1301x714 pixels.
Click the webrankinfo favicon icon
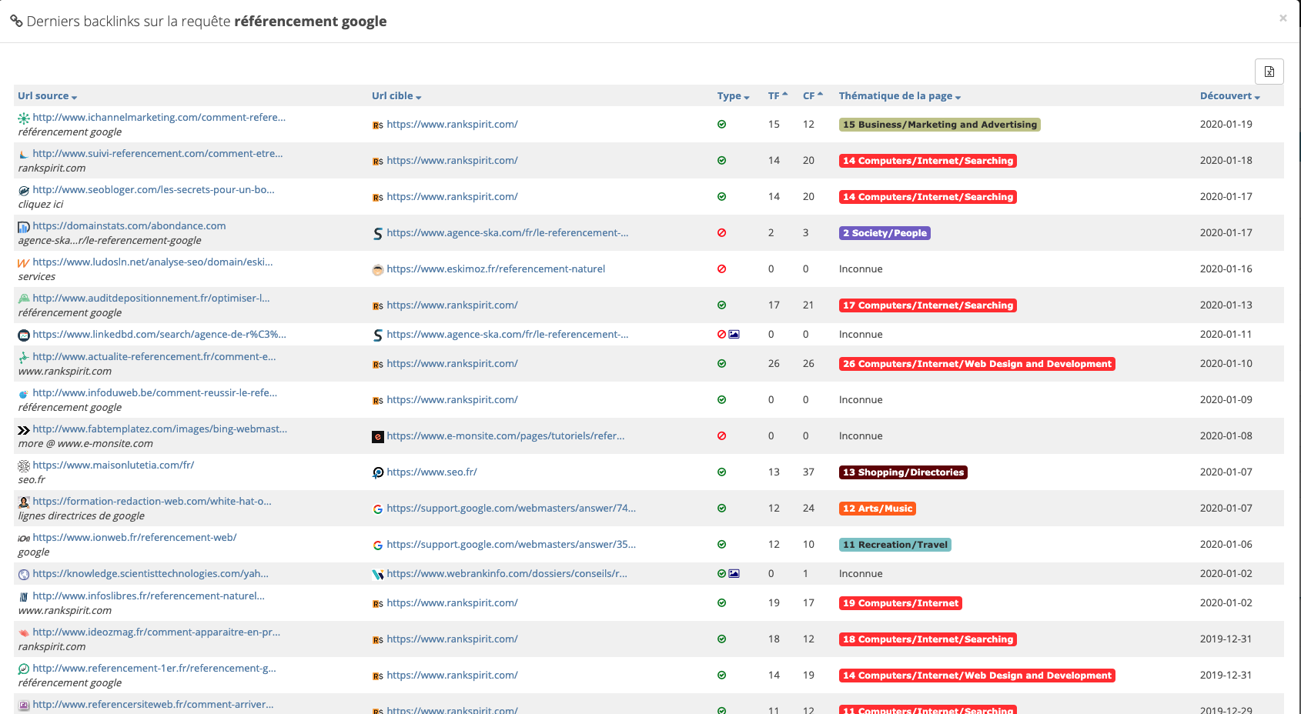378,575
